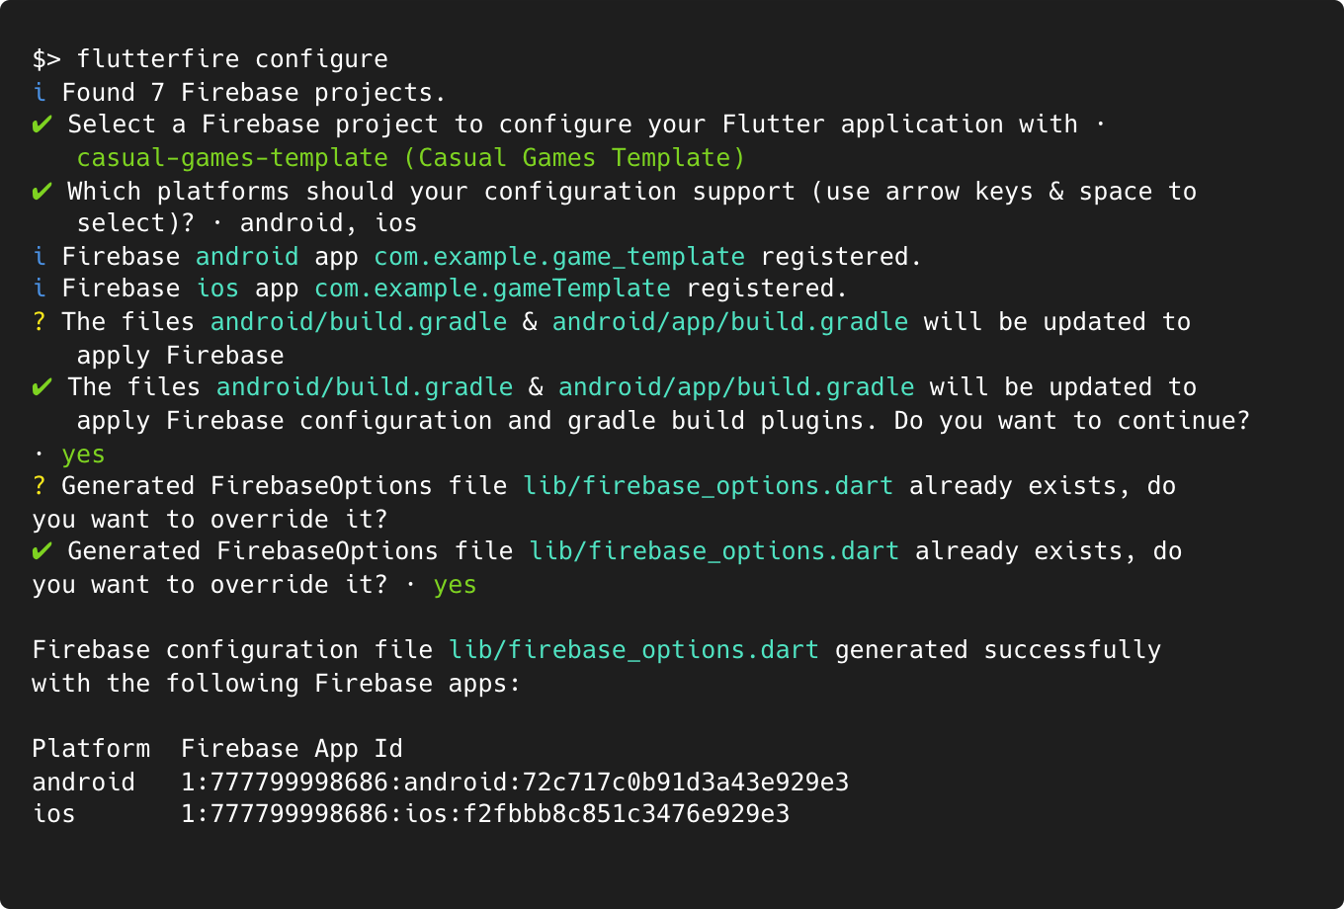This screenshot has height=909, width=1344.
Task: Click 'android/build.gradle' in the green checkmark line
Action: (x=365, y=387)
